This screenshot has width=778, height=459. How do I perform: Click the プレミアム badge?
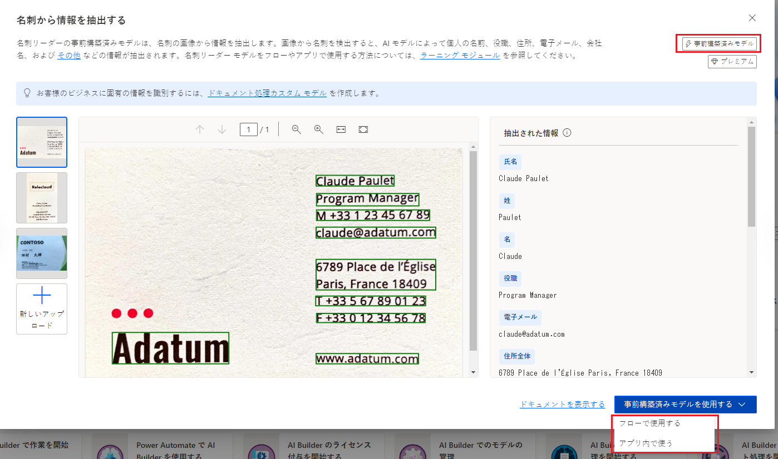point(732,61)
